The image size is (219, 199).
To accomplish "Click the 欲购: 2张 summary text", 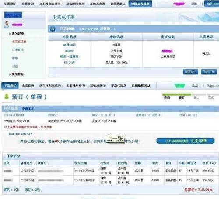I will tap(11, 190).
